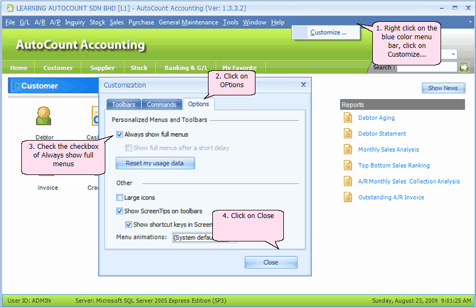Toggle Show full menus after short delay
This screenshot has width=476, height=308.
pyautogui.click(x=128, y=148)
